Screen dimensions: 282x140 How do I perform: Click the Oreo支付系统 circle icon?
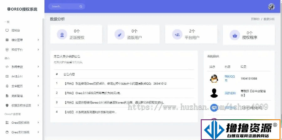[7, 132]
